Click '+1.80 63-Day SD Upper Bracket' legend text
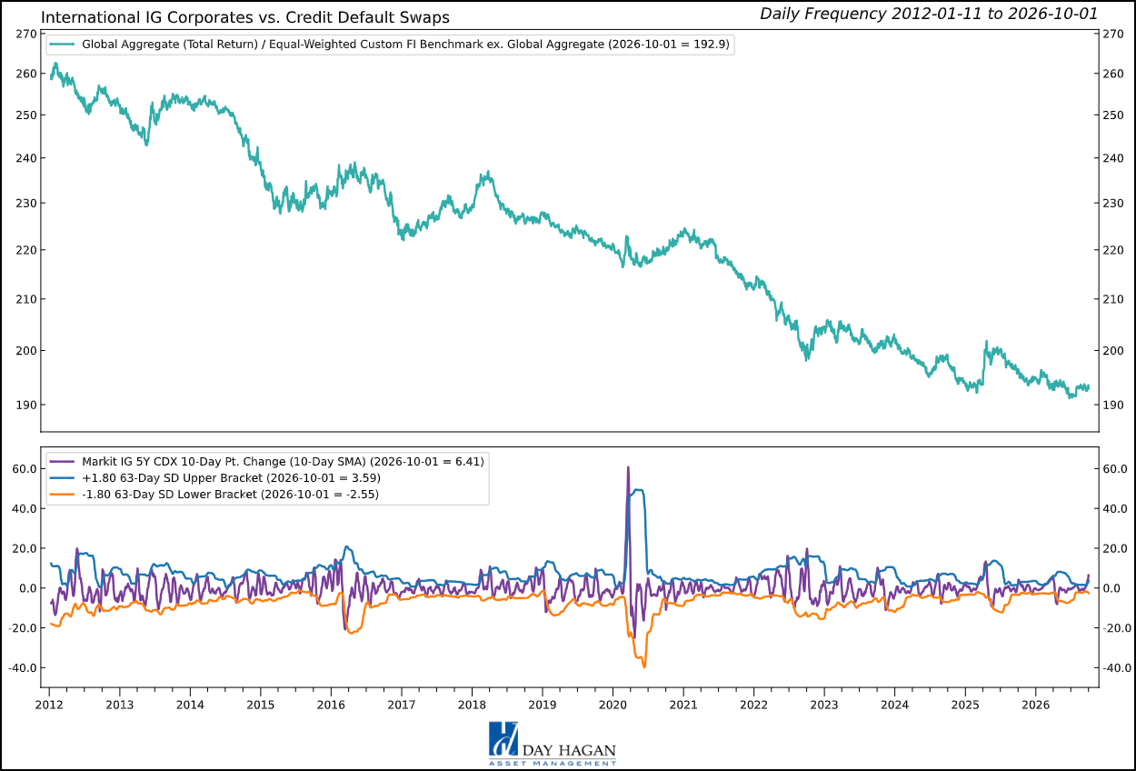 231,478
